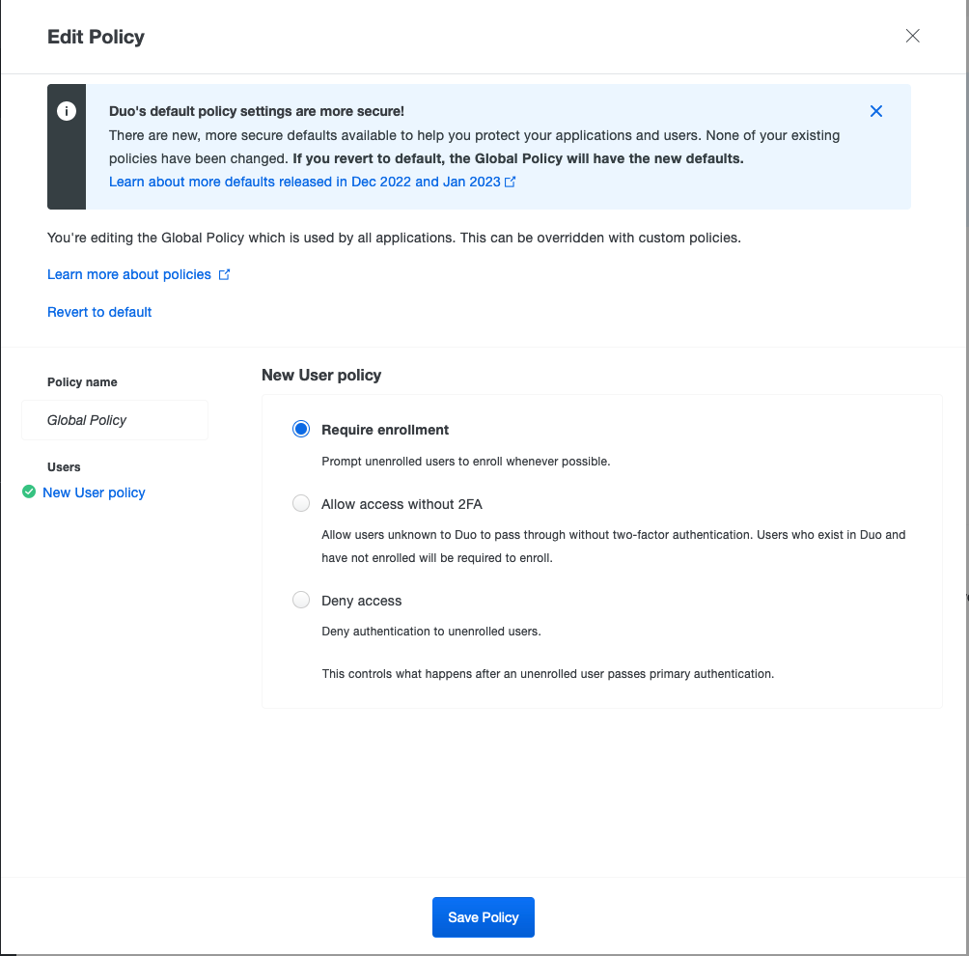Click green checkmark beside New User policy

coord(29,492)
